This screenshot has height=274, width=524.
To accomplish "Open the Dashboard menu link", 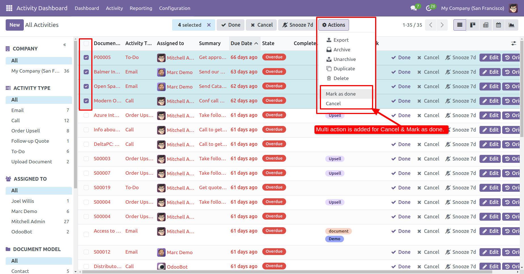I will click(x=87, y=8).
